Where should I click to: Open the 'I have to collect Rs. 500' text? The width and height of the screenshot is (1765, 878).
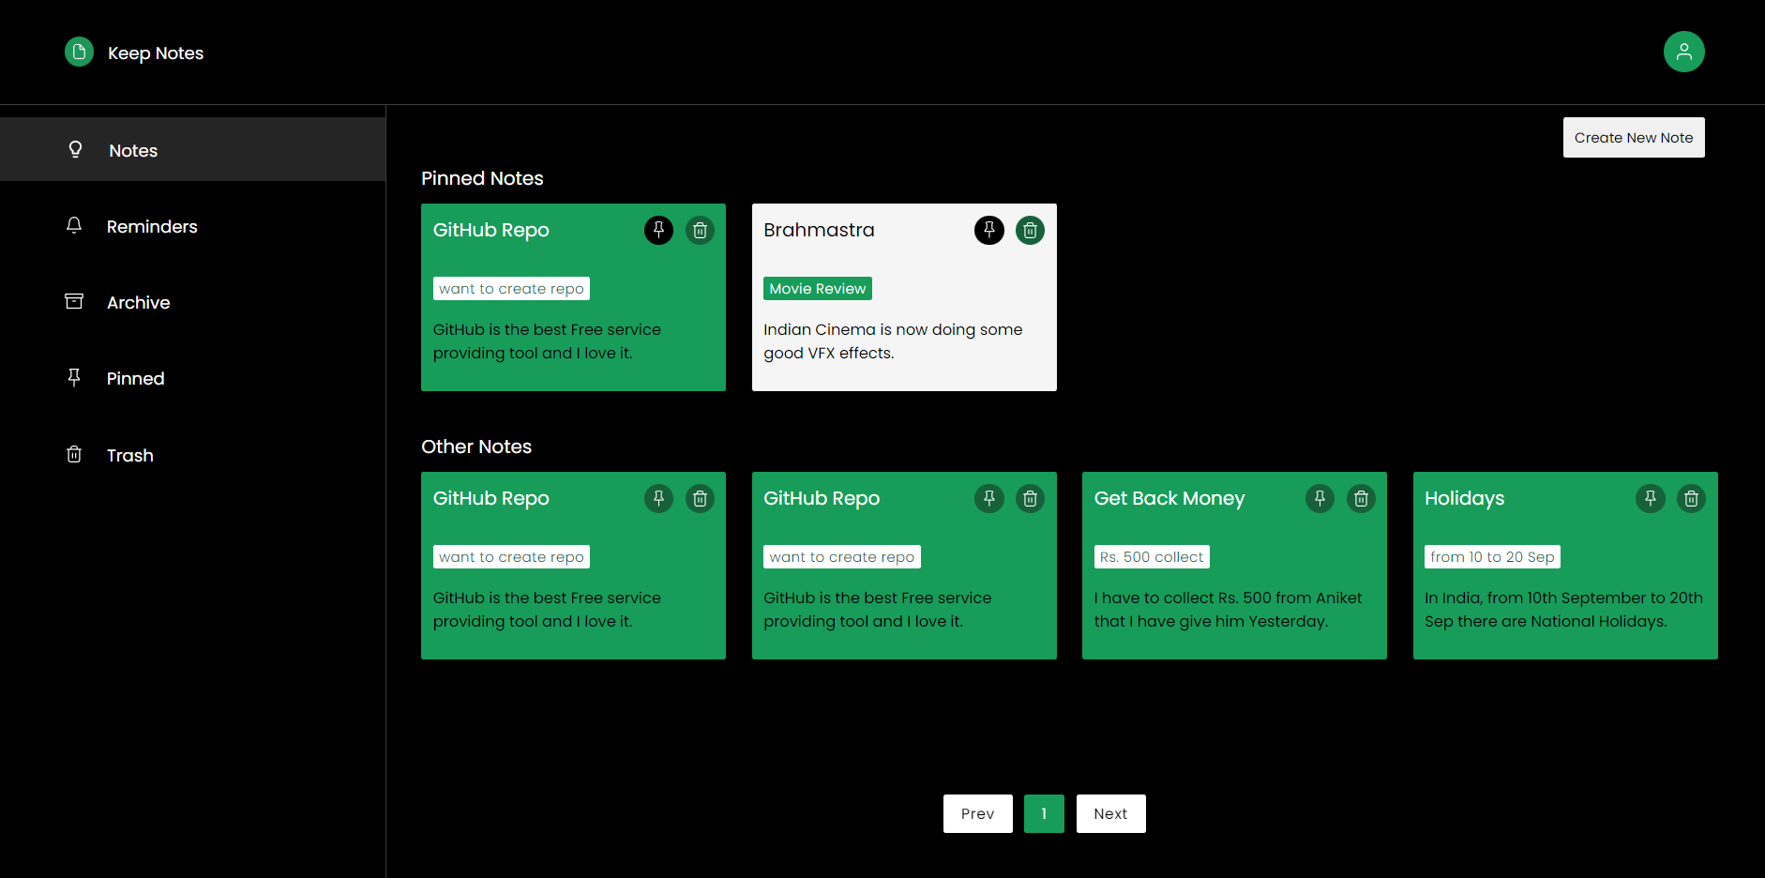coord(1228,610)
